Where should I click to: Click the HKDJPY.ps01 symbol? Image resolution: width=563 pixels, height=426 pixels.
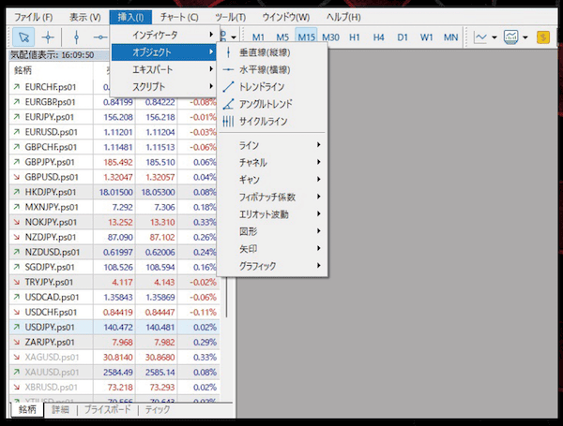click(x=51, y=192)
